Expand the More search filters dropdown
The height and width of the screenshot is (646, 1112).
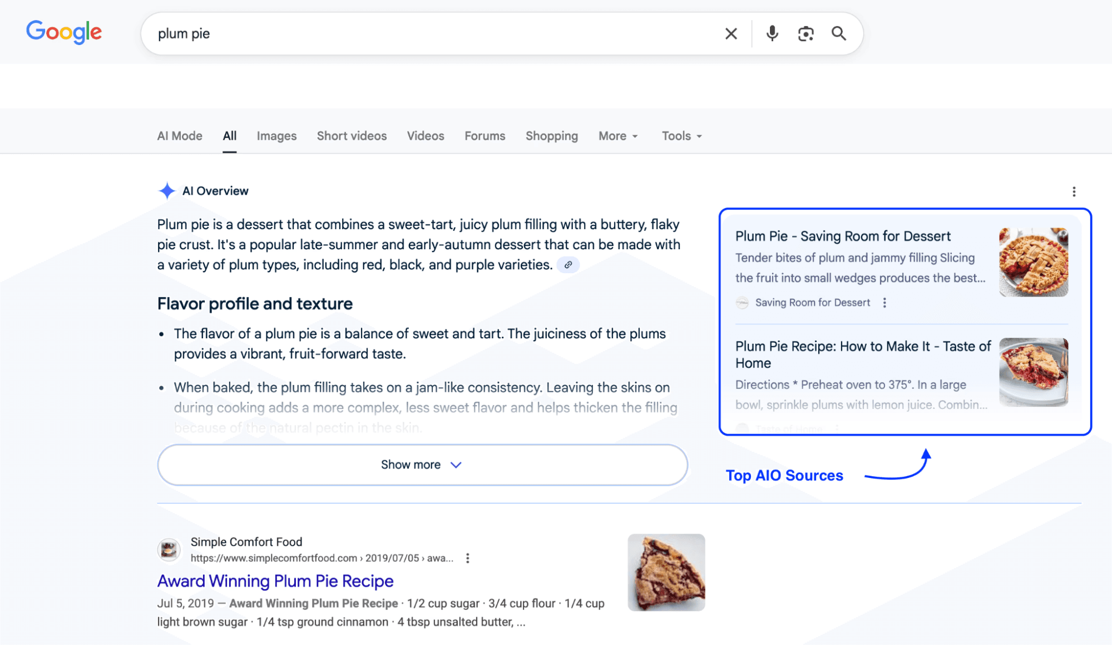click(618, 136)
